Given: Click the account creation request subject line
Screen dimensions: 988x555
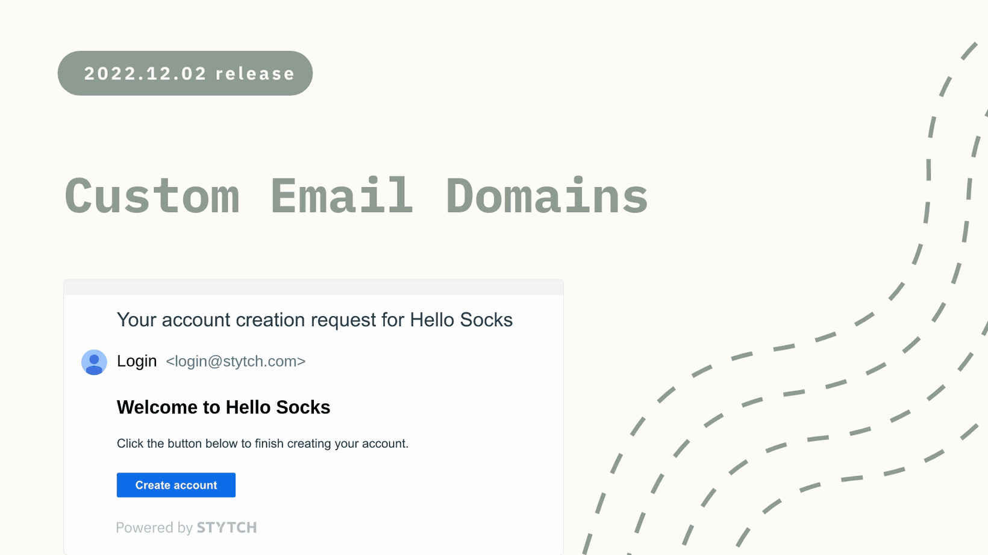Looking at the screenshot, I should [x=314, y=320].
